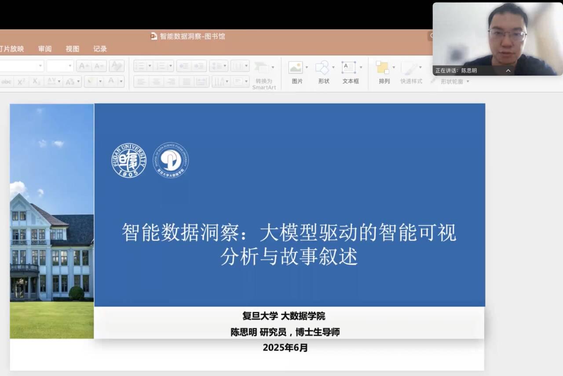Viewport: 563px width, 376px height.
Task: Toggle strikethrough text formatting
Action: (x=7, y=81)
